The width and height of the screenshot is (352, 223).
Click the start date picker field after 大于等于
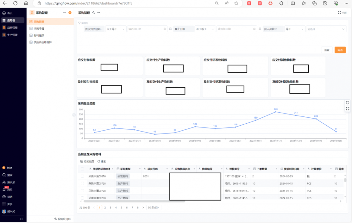point(147,29)
